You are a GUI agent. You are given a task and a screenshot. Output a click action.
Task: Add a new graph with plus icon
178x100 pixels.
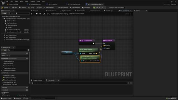(x=27, y=53)
